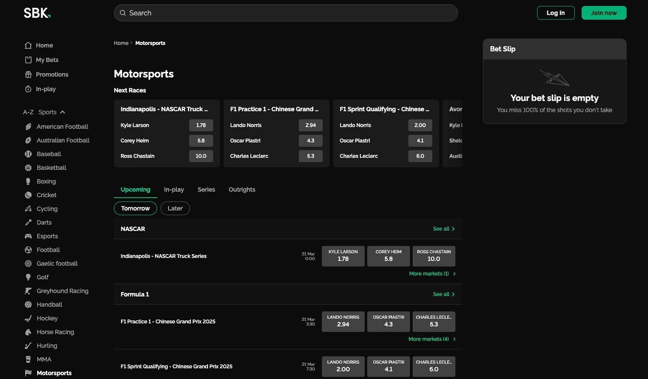Select the Basketball icon
The height and width of the screenshot is (379, 648).
coord(28,168)
